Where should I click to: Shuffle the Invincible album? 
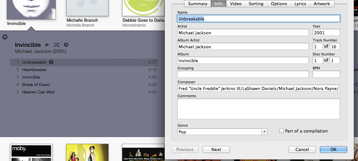56,45
